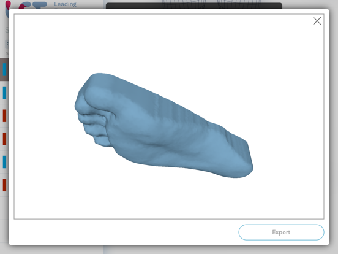Click the blue 3D foot model
The height and width of the screenshot is (254, 338).
[x=164, y=125]
